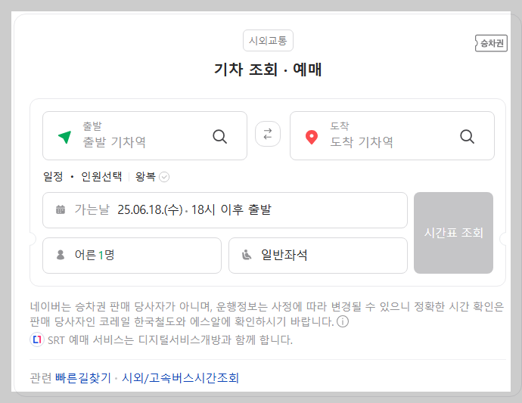Click the 출발 기차역 input field
This screenshot has height=403, width=522.
click(x=144, y=136)
